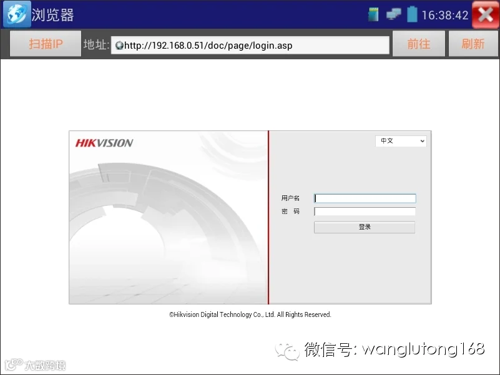
Task: Click the 密码 password input field
Action: (x=365, y=212)
